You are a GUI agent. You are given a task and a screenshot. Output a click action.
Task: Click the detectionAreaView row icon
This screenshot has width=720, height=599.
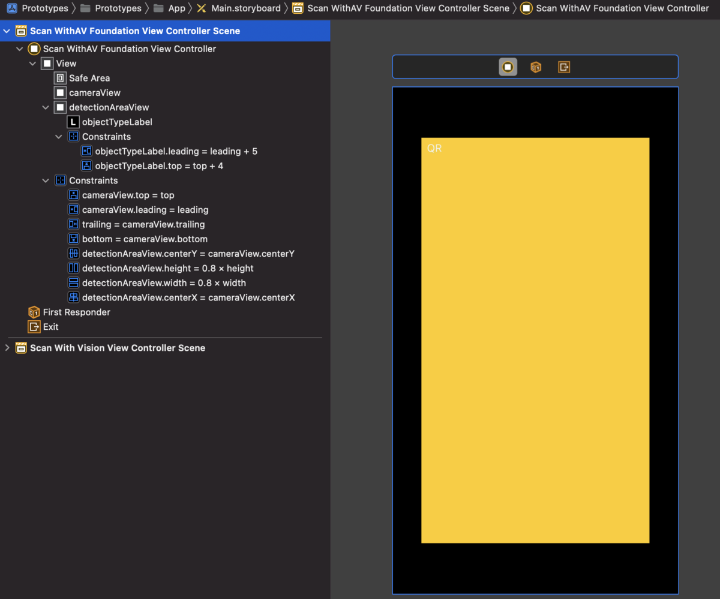click(x=60, y=107)
